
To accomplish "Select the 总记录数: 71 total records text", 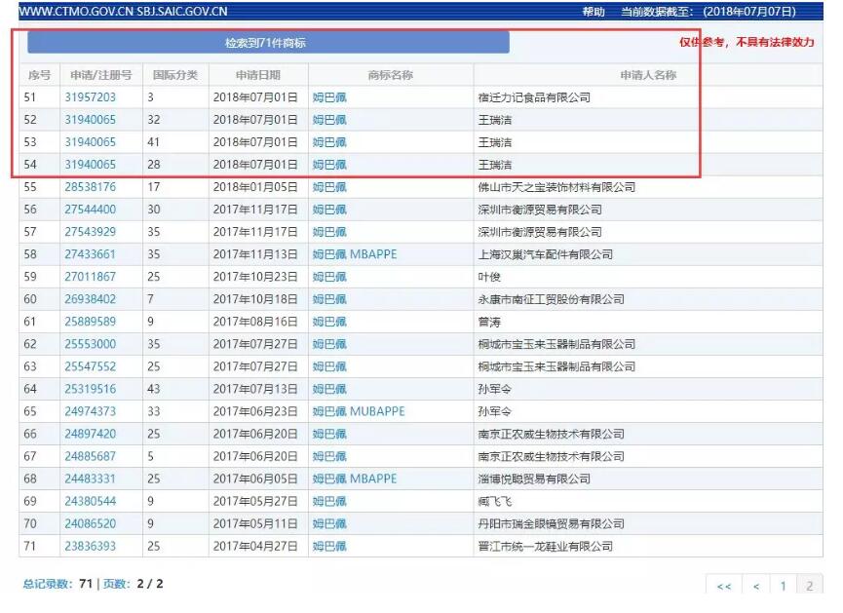I will 58,584.
